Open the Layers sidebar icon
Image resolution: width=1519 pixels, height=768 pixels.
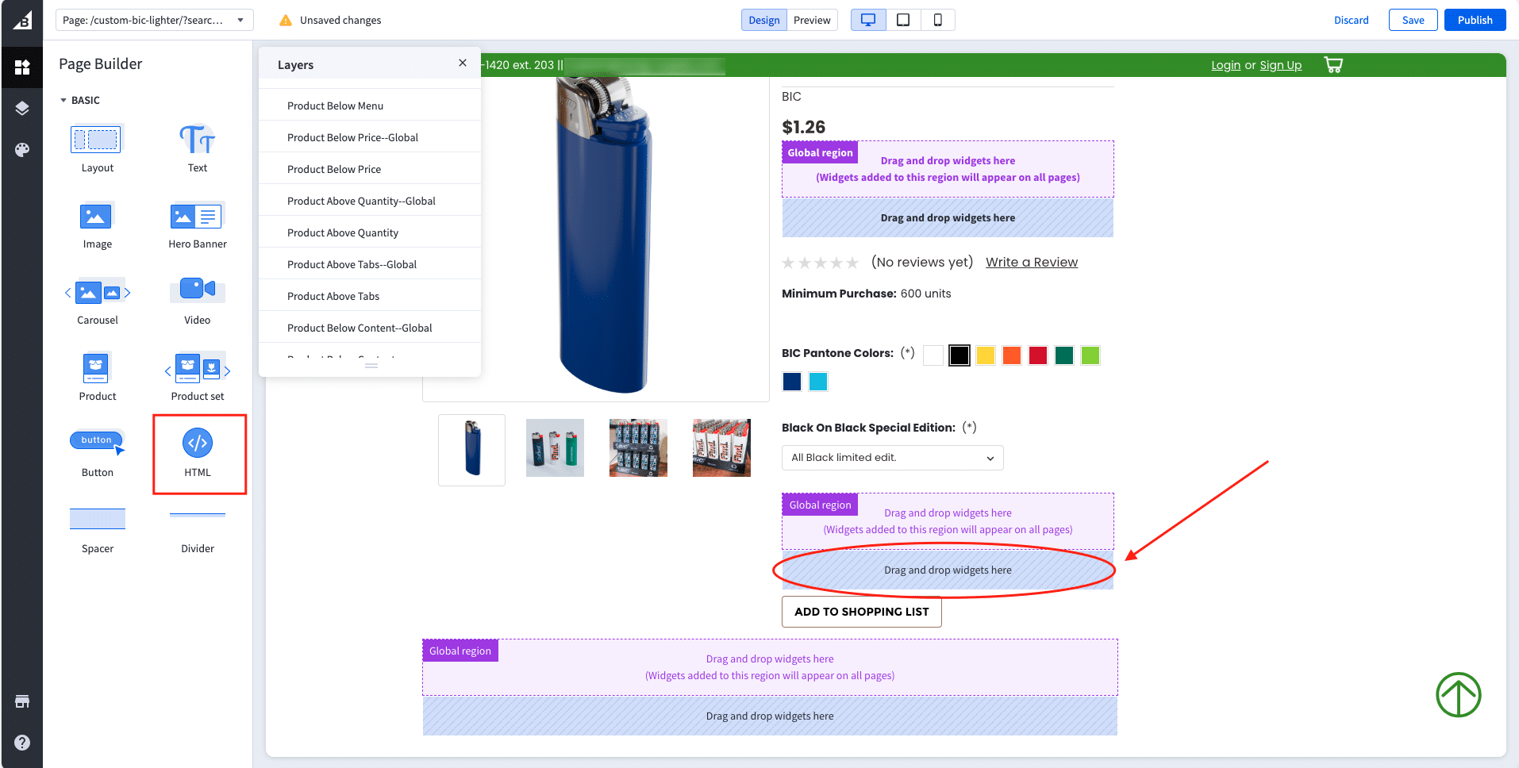[x=22, y=109]
